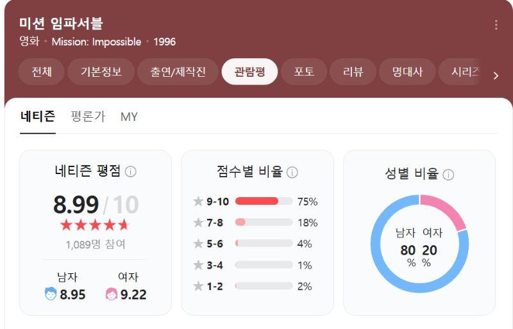
Task: Open the three-dot more options menu
Action: pos(496,25)
